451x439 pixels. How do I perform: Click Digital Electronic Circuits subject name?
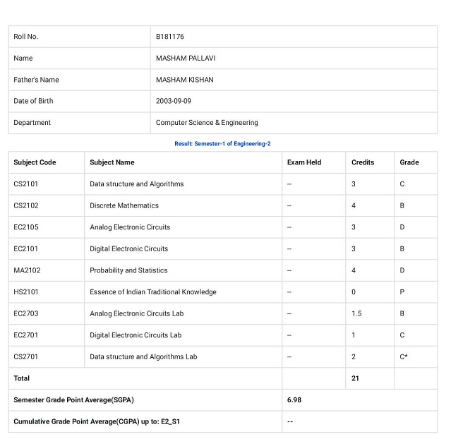click(x=129, y=248)
